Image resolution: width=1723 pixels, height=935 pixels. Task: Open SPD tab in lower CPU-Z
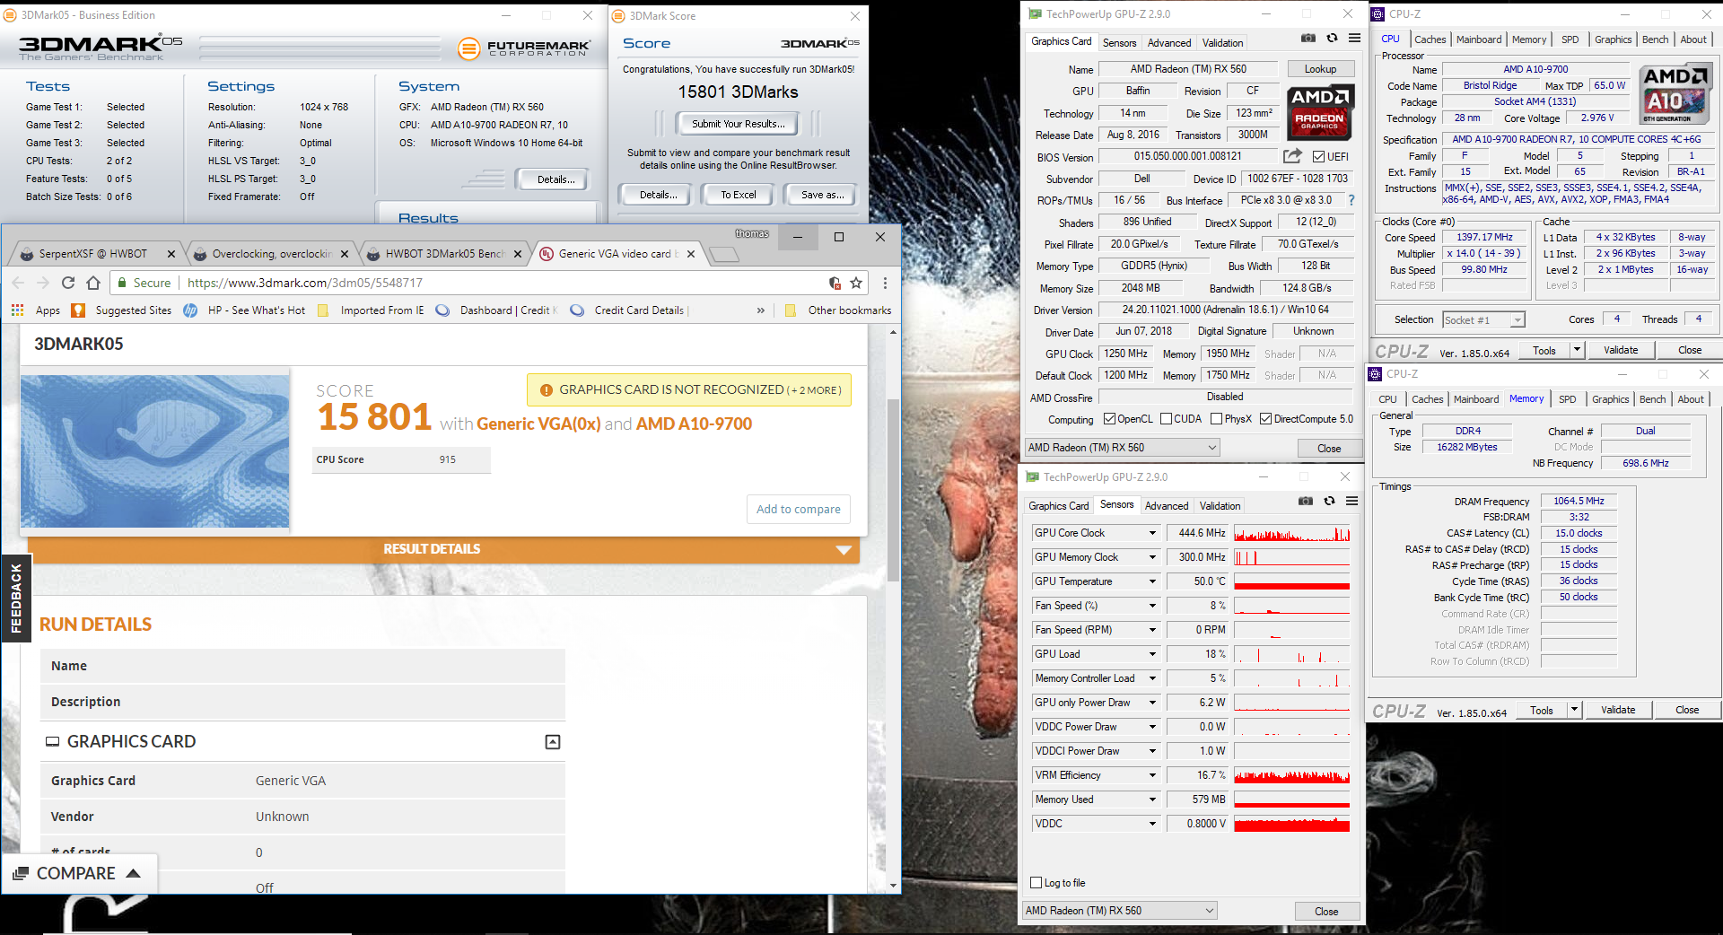(1567, 399)
